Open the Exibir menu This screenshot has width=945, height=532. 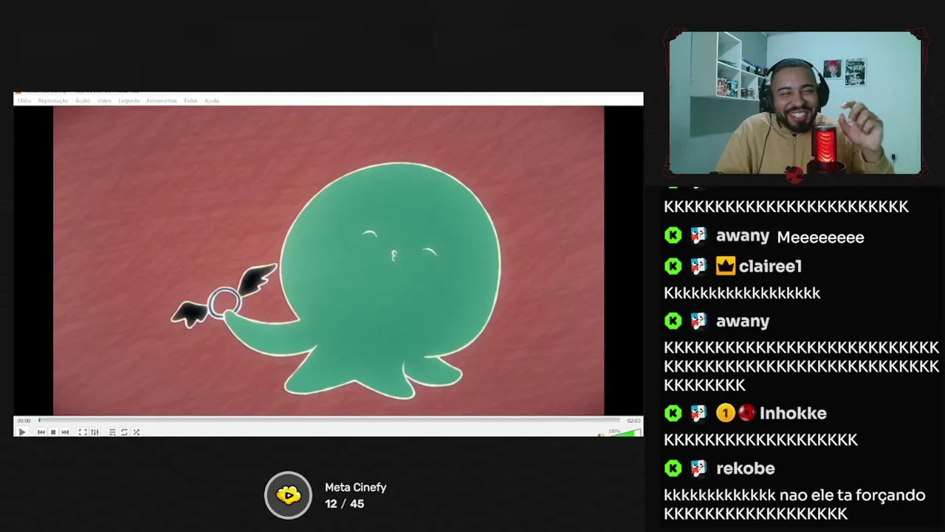click(x=190, y=100)
